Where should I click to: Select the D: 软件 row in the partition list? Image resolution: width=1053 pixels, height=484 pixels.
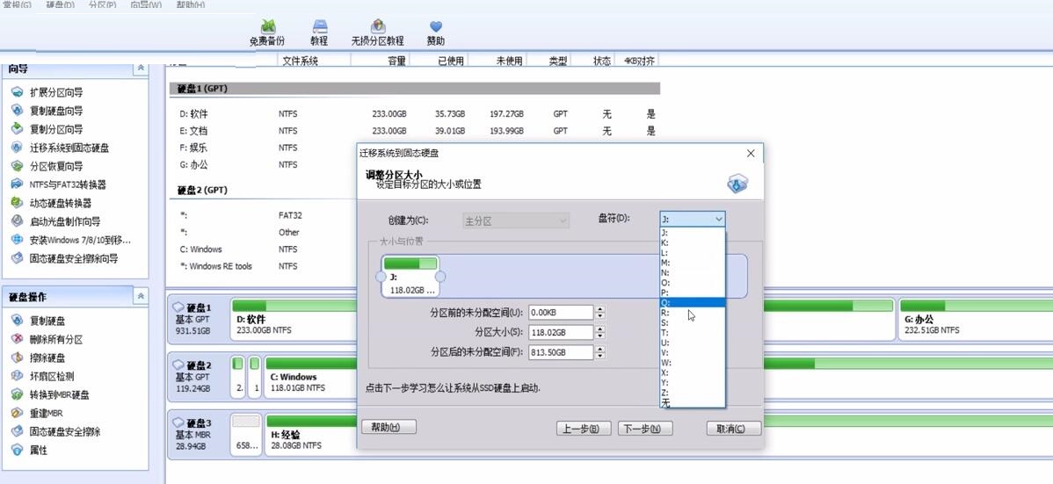(x=414, y=114)
